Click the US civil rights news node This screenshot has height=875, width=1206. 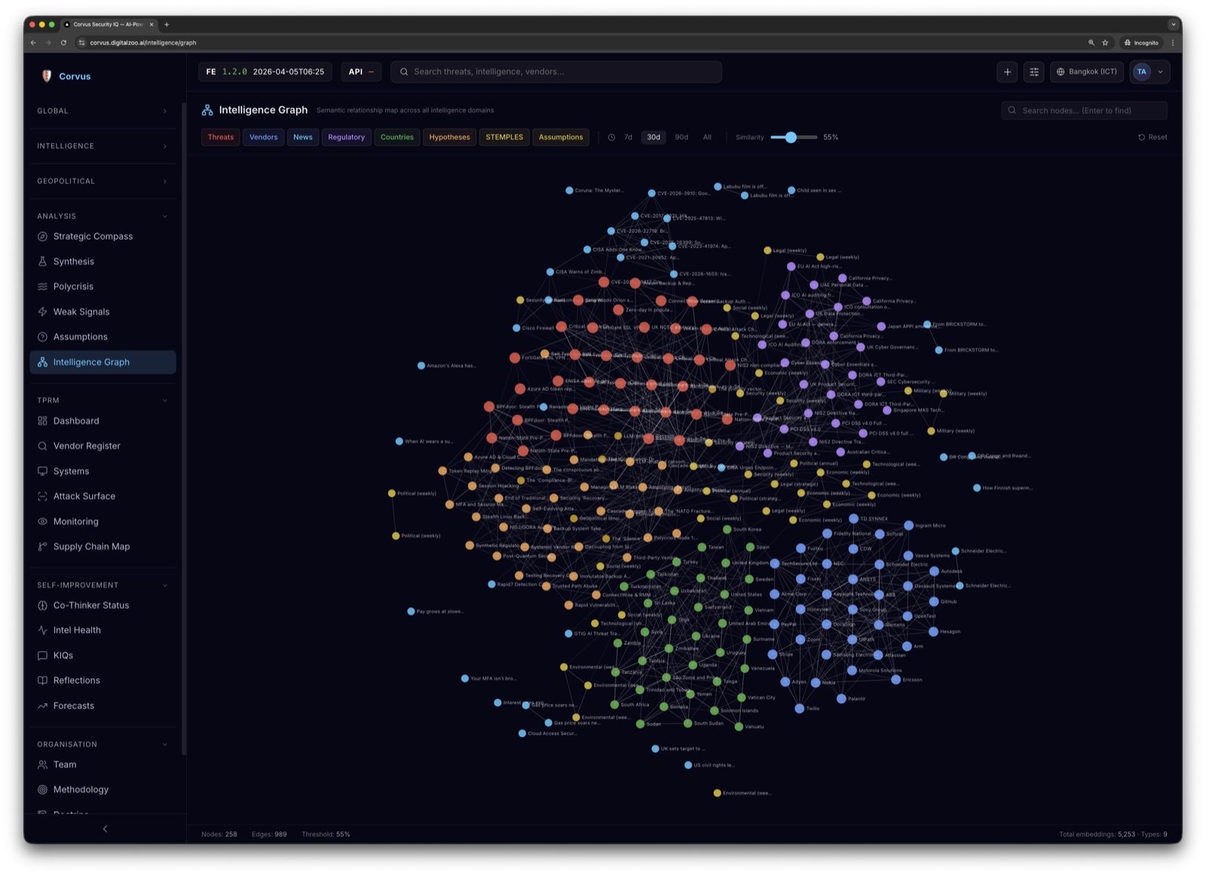pos(688,766)
